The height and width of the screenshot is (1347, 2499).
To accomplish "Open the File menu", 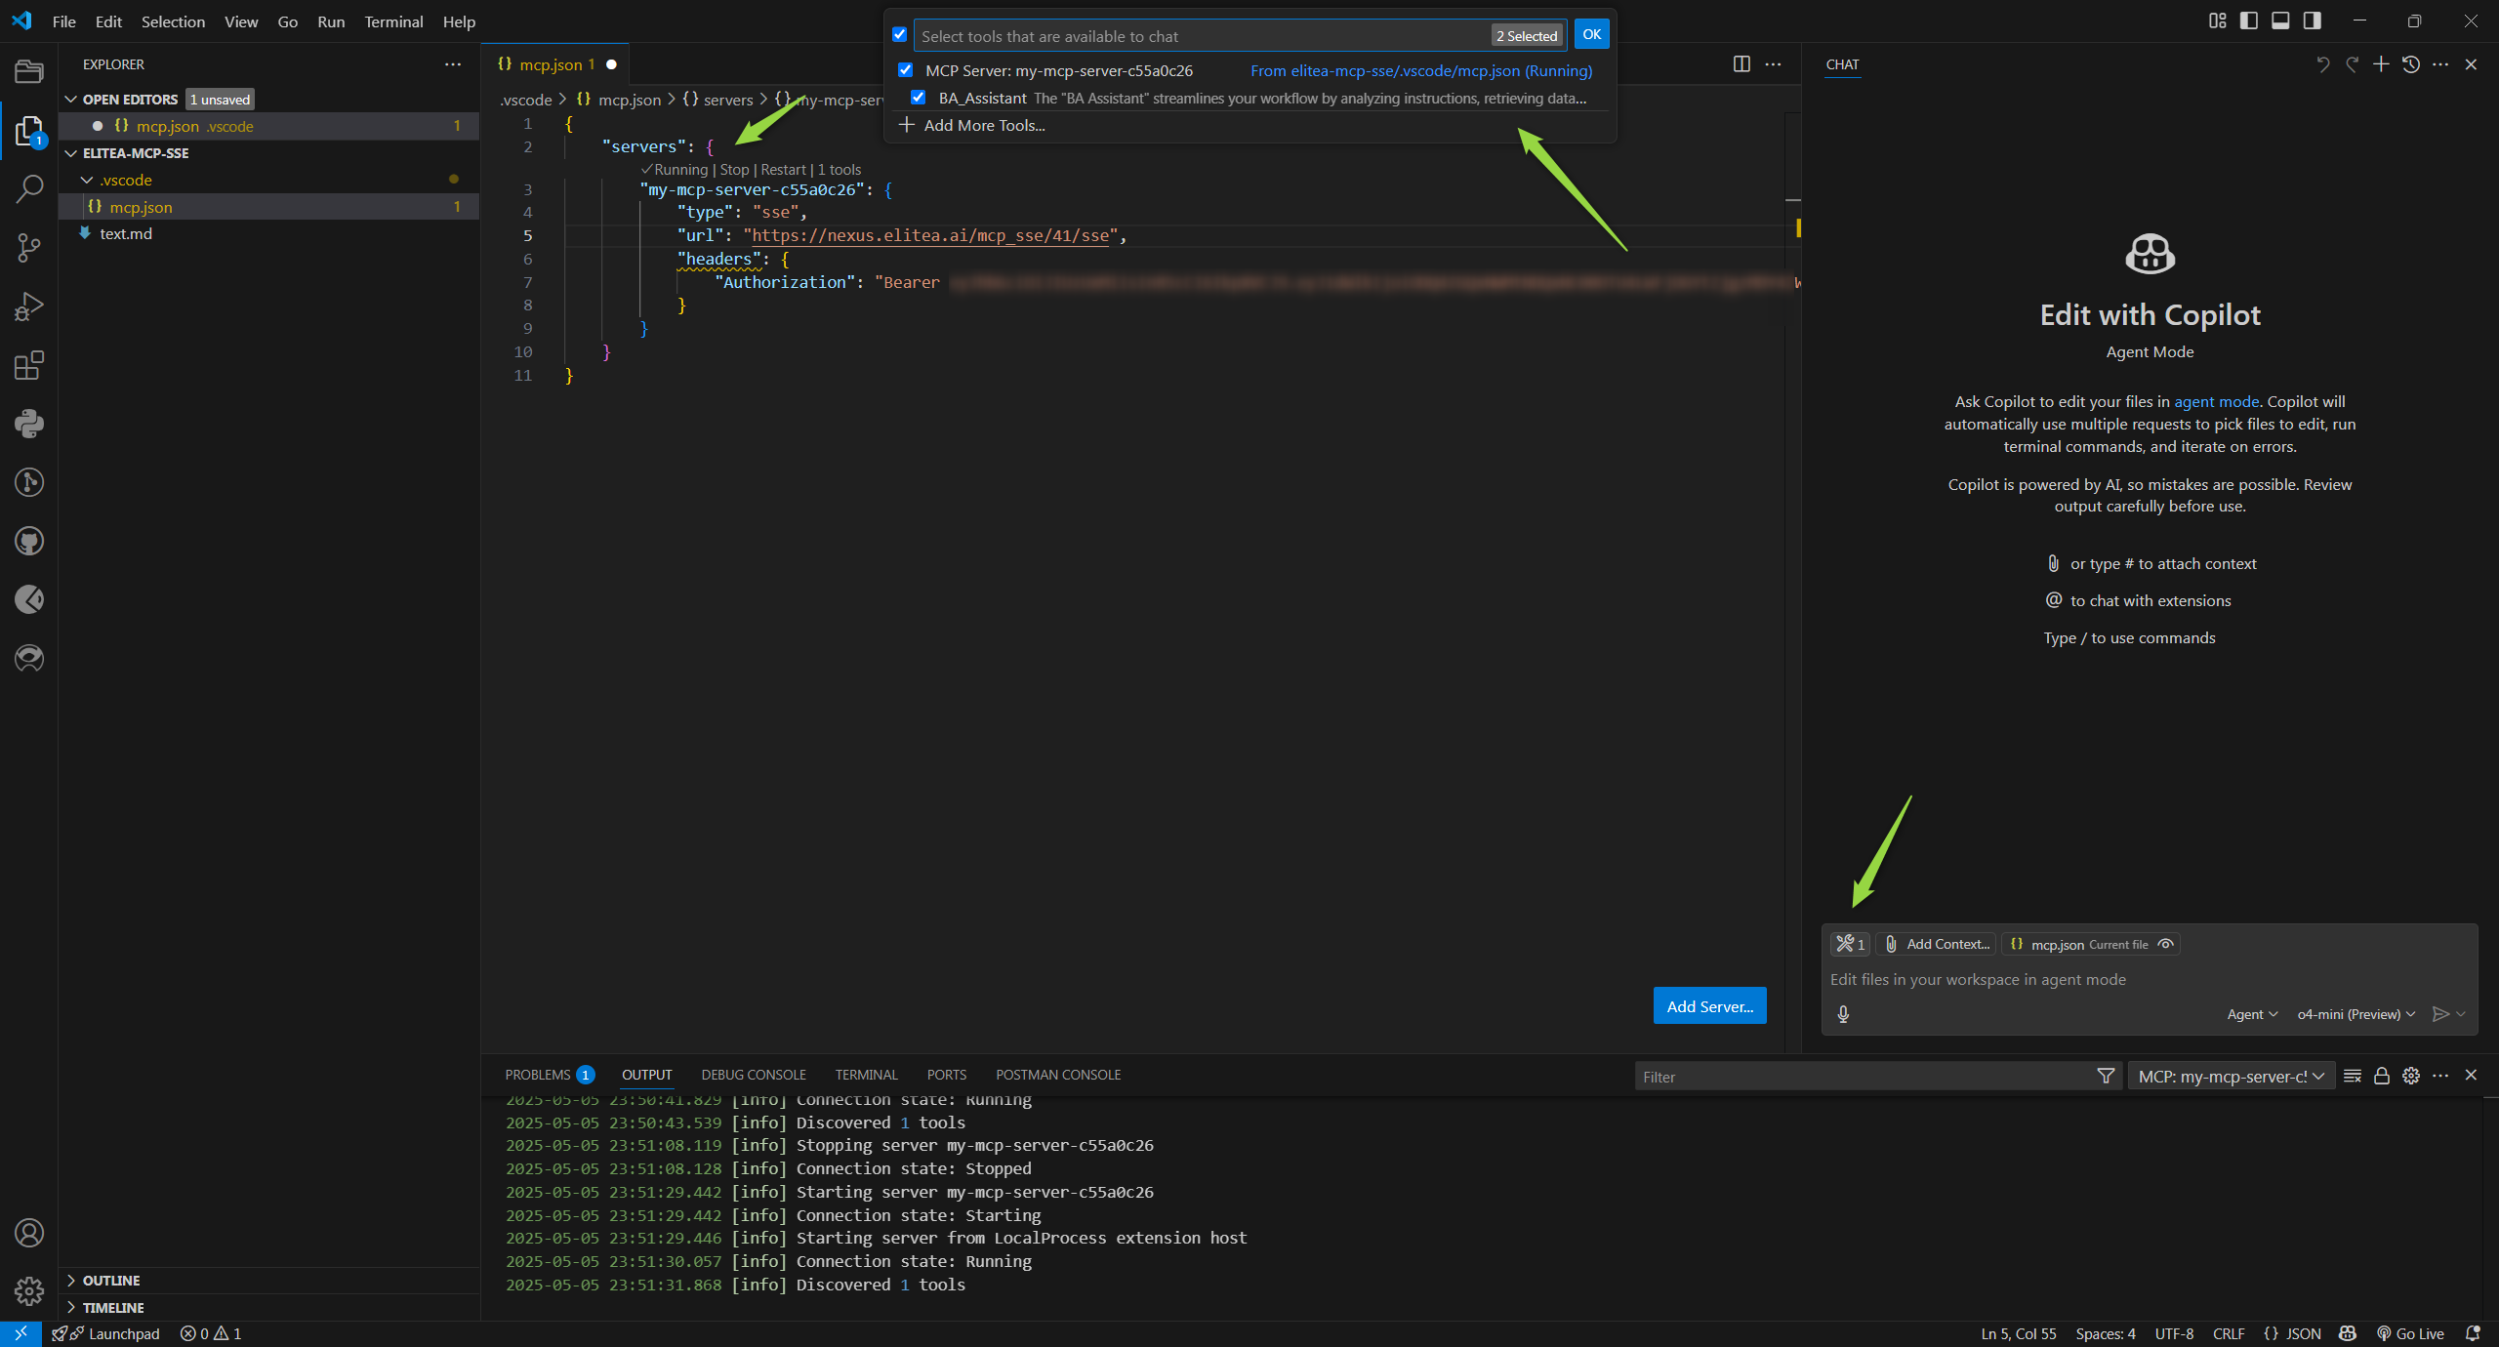I will pyautogui.click(x=64, y=21).
